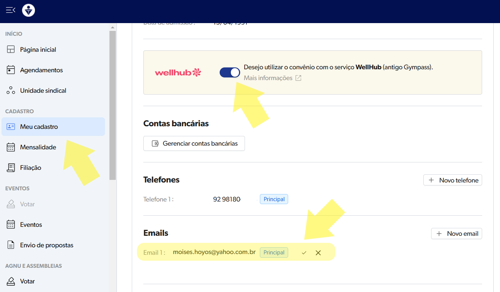Screen dimensions: 500x292
Task: Collapse the sidebar using the menu icon
Action: pyautogui.click(x=10, y=10)
